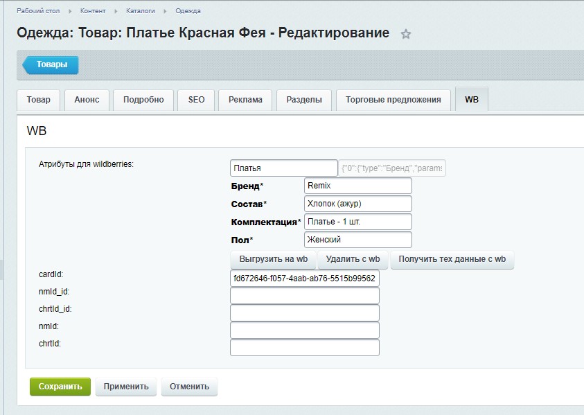Go back to Товары list

[x=51, y=65]
